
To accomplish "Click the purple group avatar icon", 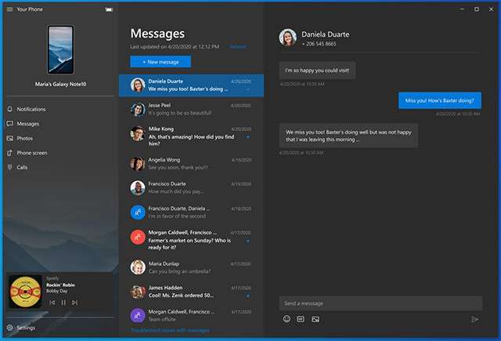I will click(138, 316).
